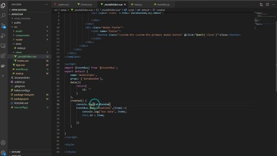Open package-lock.json file
The width and height of the screenshot is (277, 156).
[24, 95]
